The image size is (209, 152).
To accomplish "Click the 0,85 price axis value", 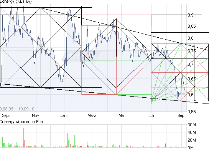I will tap(192, 26).
